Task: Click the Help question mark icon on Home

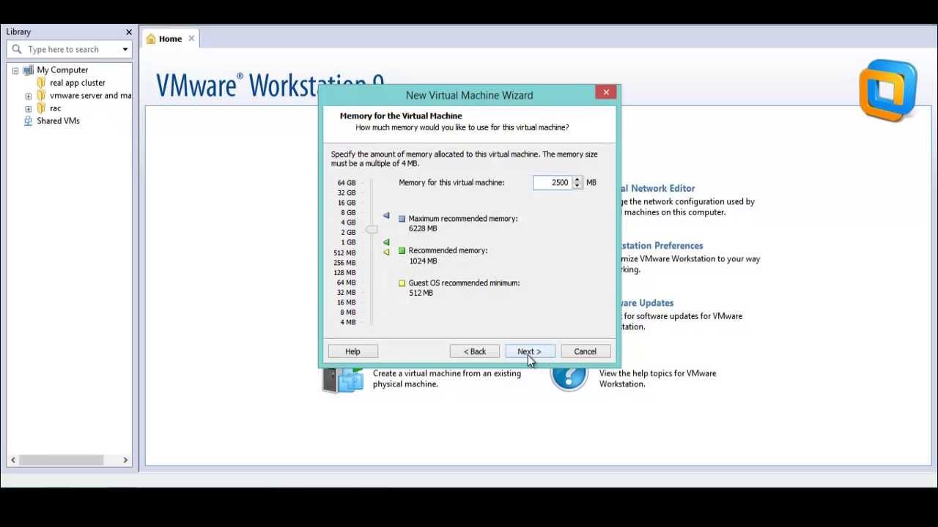Action: (569, 375)
